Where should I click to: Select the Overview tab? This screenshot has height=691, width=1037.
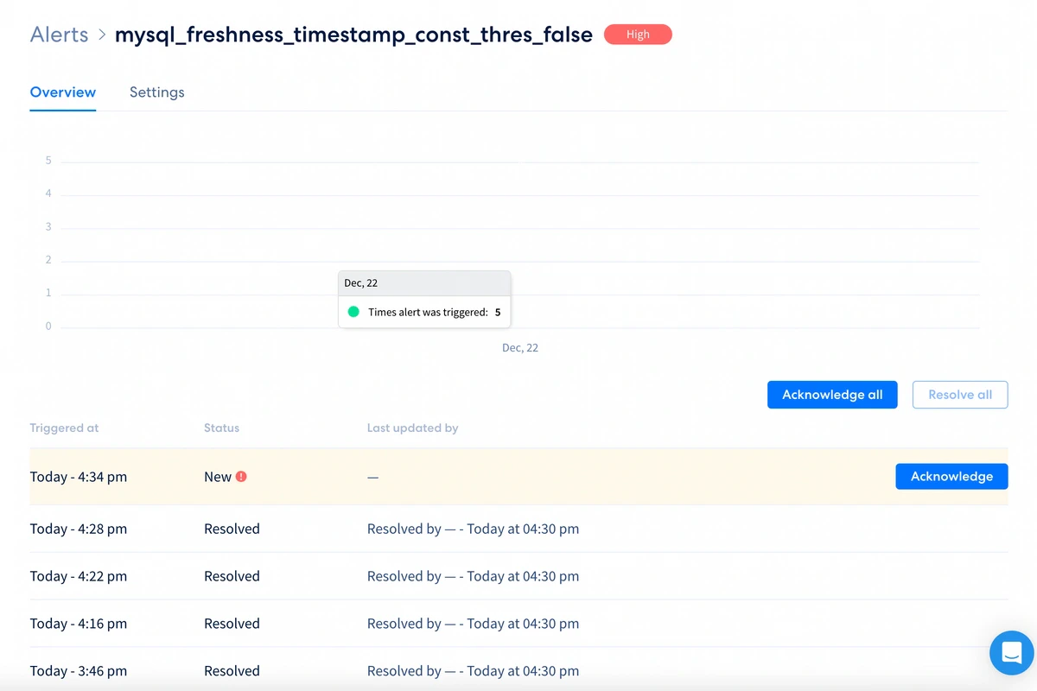pos(62,92)
